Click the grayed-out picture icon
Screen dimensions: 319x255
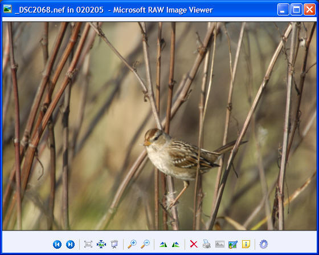coord(220,244)
